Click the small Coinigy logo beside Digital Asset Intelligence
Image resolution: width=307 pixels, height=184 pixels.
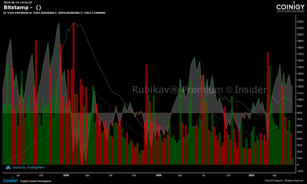[10, 180]
